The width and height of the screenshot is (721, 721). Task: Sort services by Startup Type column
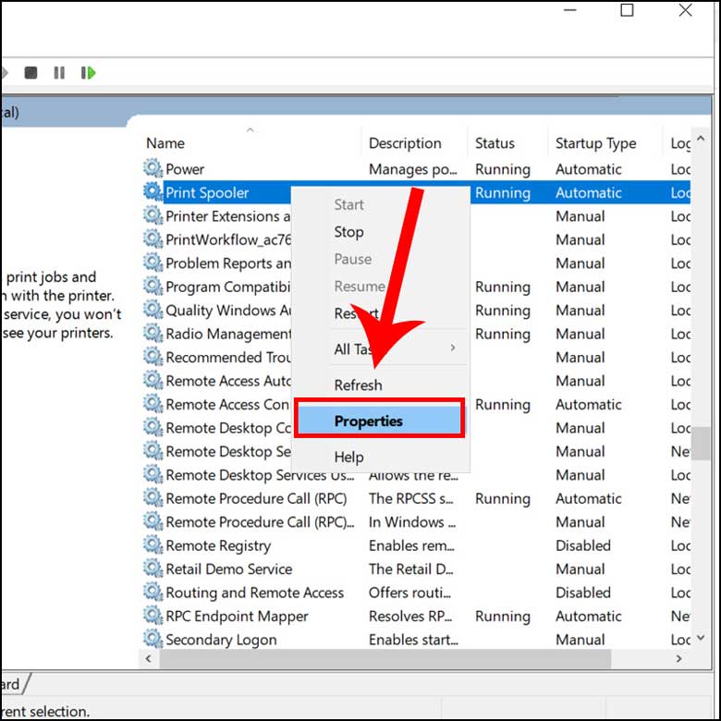(x=595, y=143)
